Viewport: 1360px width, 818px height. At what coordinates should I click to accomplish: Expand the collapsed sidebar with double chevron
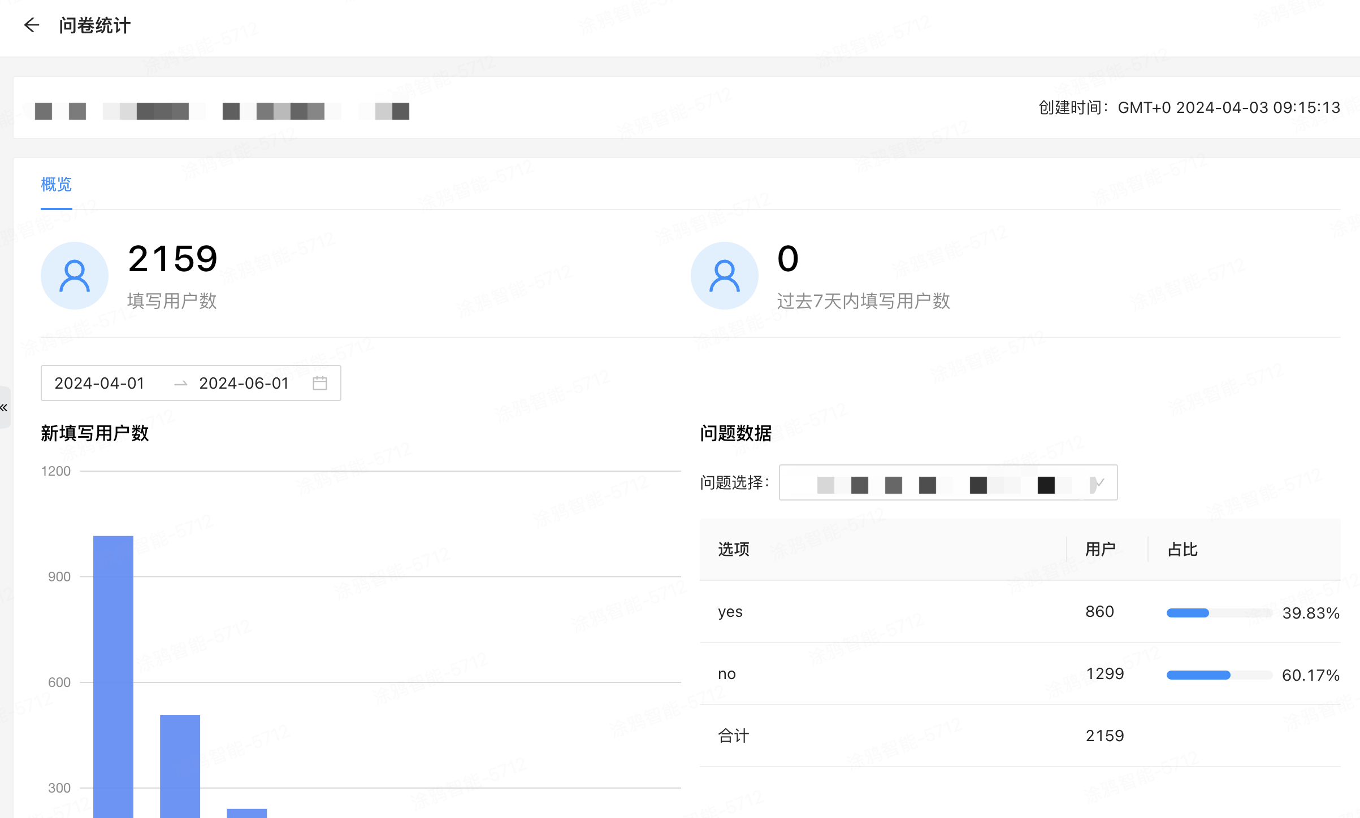[4, 407]
